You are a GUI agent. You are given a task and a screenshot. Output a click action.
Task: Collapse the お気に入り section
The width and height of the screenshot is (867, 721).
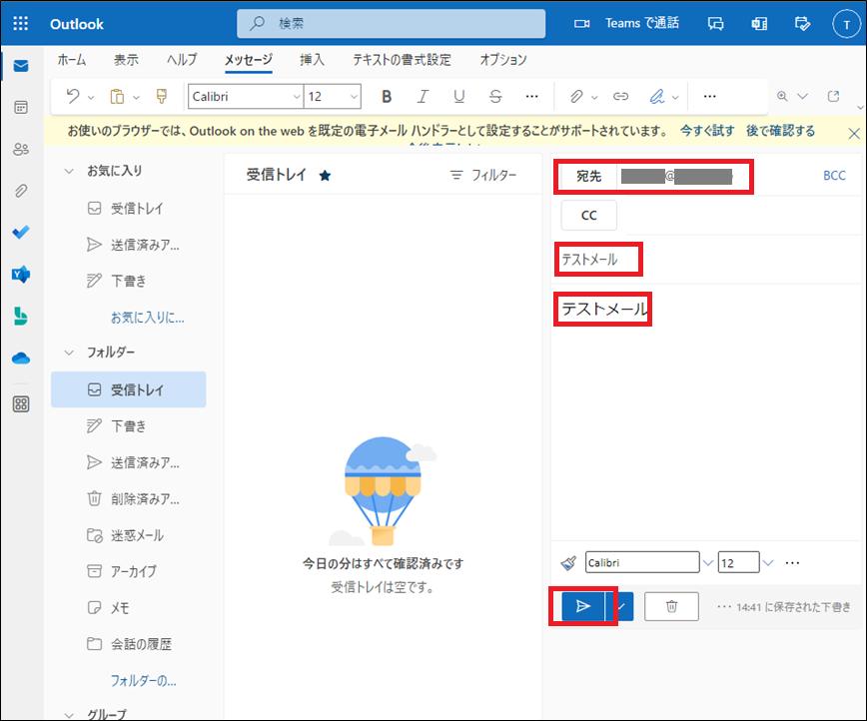(x=69, y=171)
